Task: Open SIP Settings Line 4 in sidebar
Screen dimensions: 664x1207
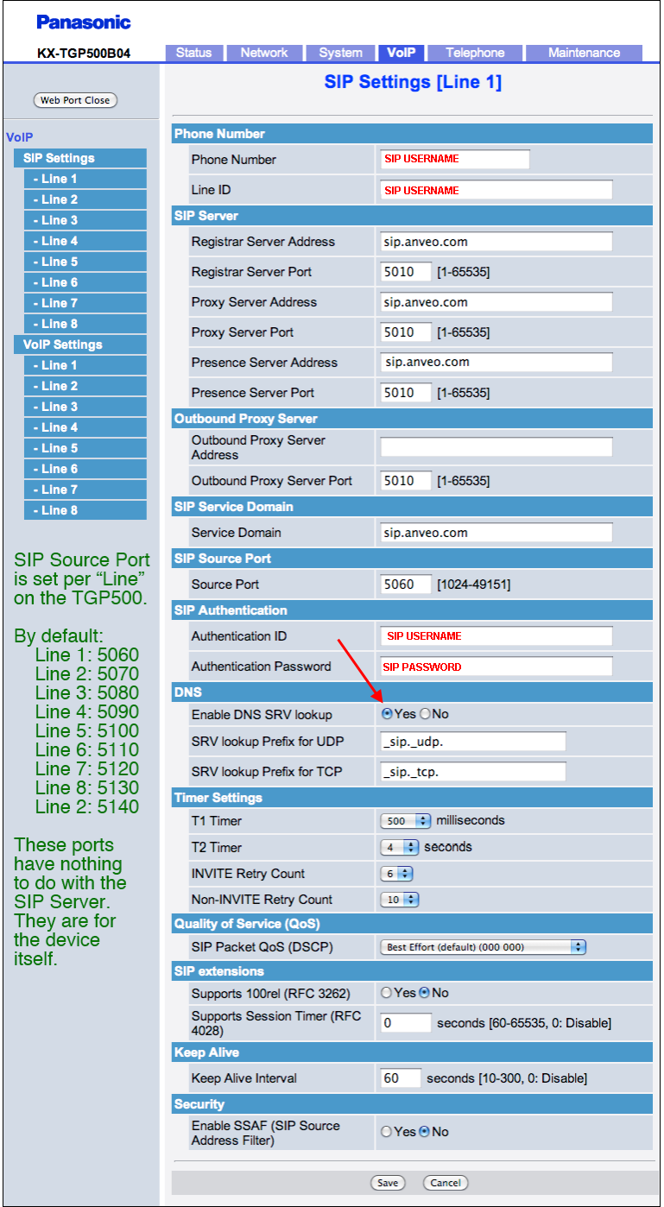Action: tap(85, 241)
